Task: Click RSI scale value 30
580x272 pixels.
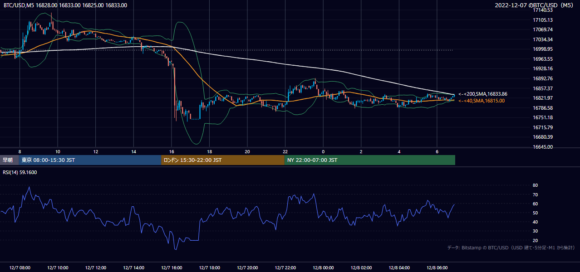Action: pos(535,231)
